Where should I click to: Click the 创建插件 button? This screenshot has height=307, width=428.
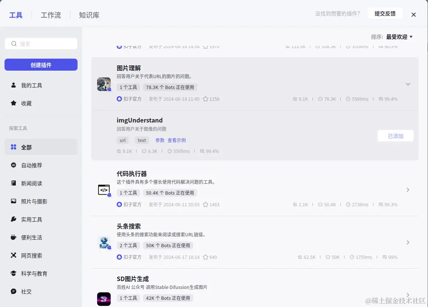coord(41,64)
